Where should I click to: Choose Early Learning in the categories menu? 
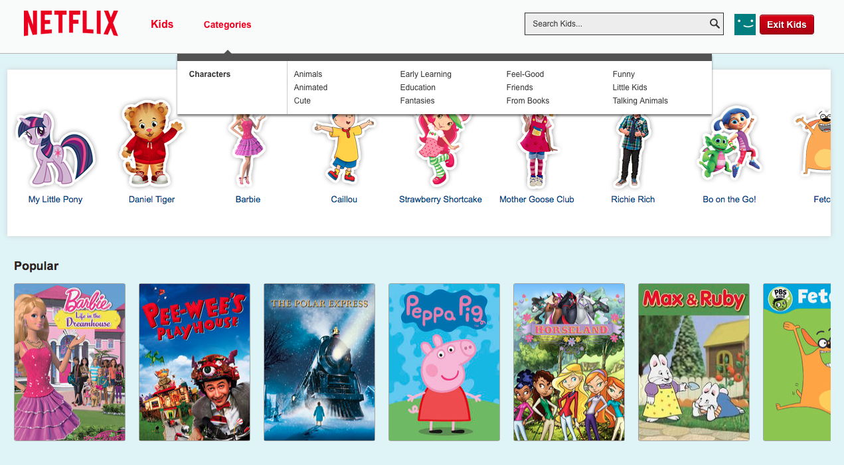(426, 74)
